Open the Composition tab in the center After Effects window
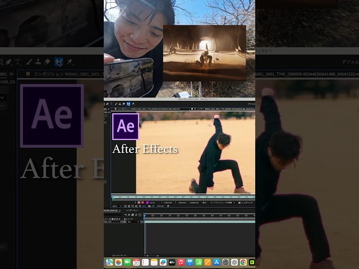Image resolution: width=359 pixels, height=269 pixels. click(x=147, y=109)
